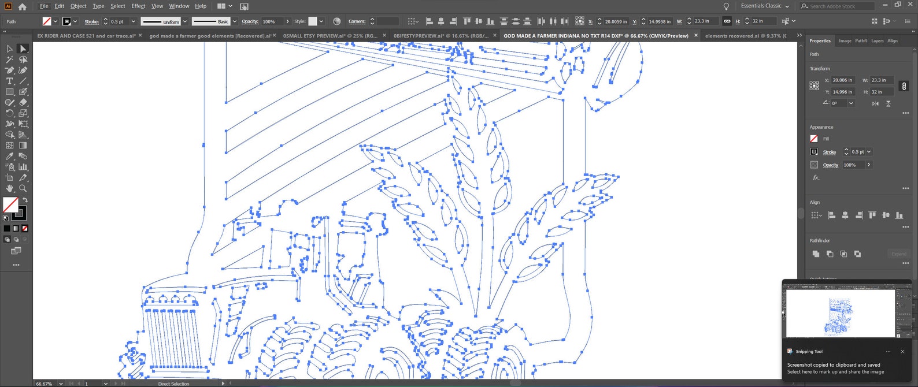
Task: Click the Stroke link in Appearance section
Action: pos(829,152)
